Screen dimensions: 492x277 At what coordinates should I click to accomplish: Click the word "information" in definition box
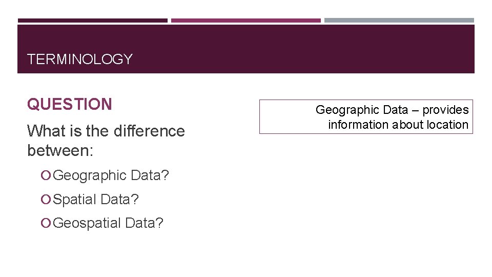click(358, 125)
